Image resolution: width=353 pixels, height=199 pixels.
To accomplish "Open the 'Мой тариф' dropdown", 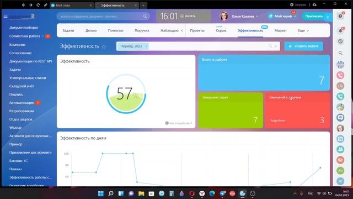I will click(295, 16).
